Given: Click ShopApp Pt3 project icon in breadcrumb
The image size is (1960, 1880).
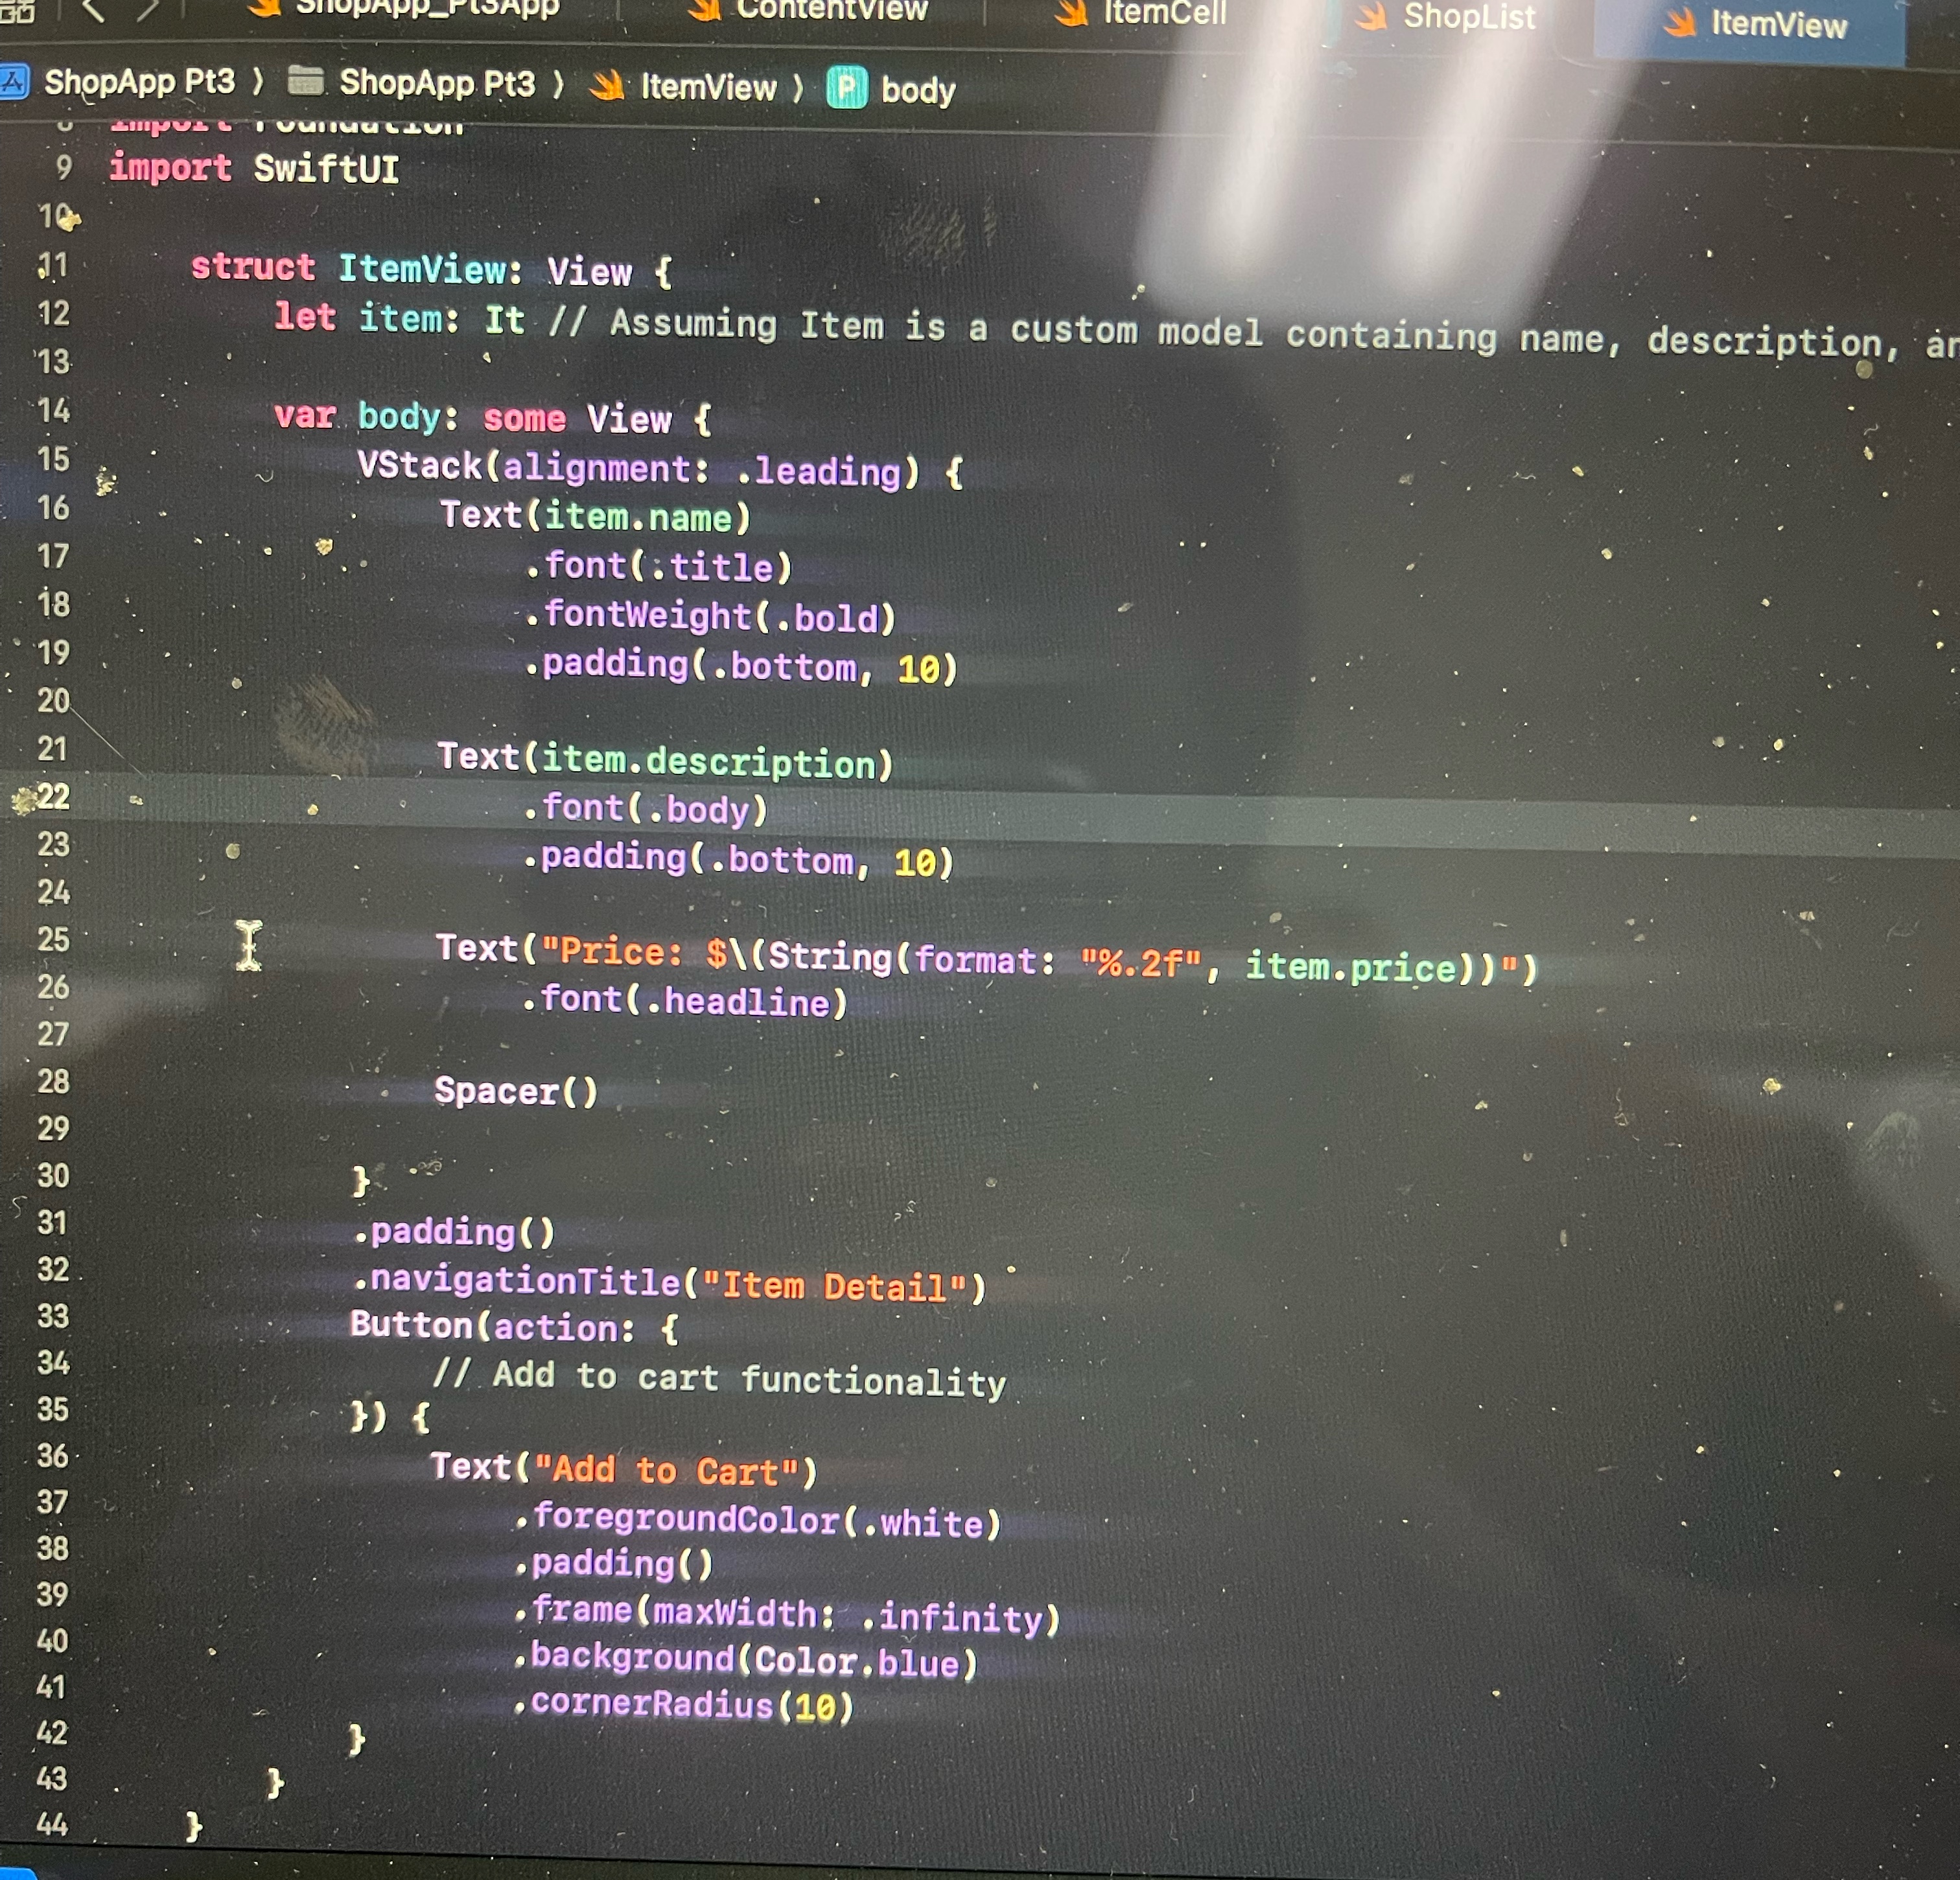Looking at the screenshot, I should (14, 81).
